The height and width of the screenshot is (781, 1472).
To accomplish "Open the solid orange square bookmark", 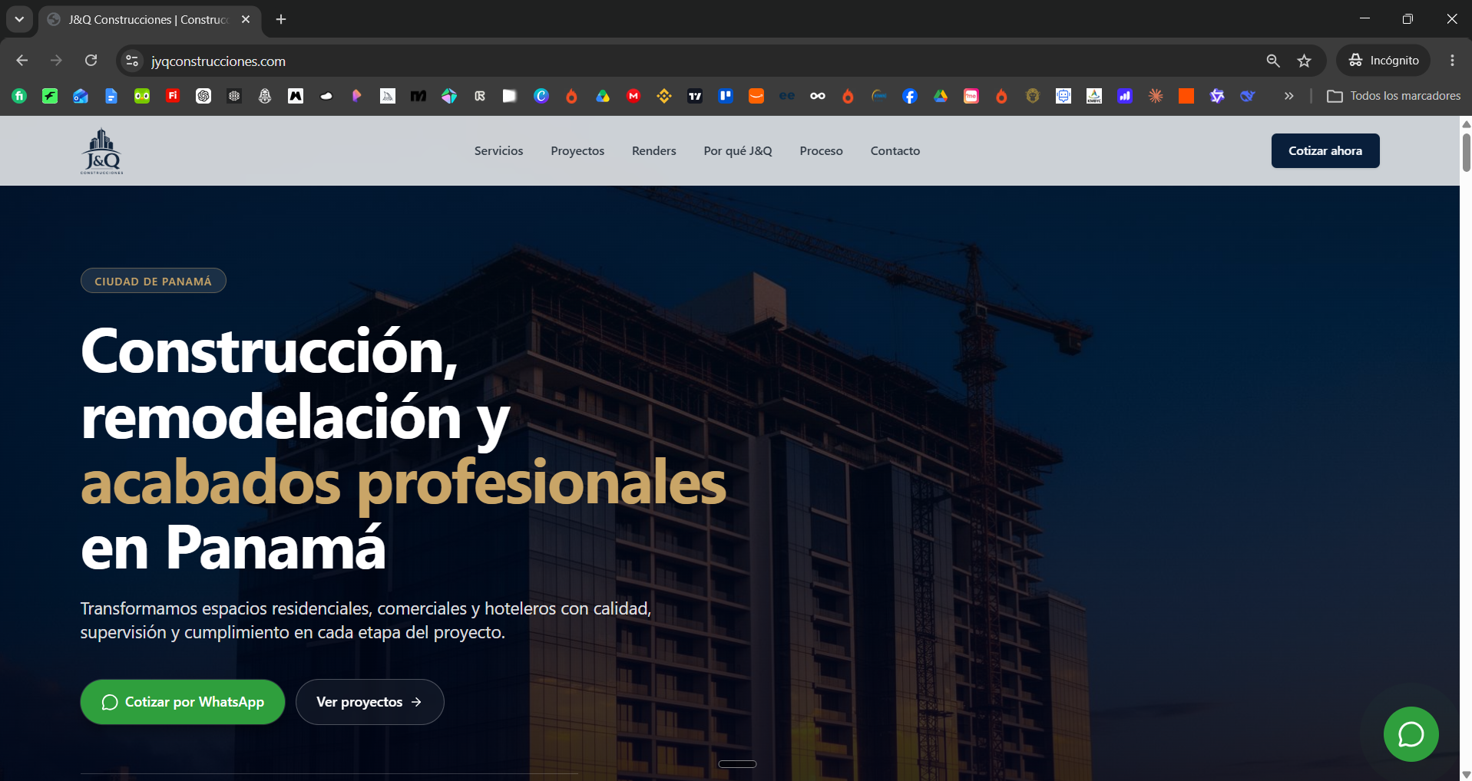I will coord(1186,96).
